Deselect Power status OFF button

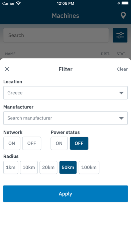(79, 143)
